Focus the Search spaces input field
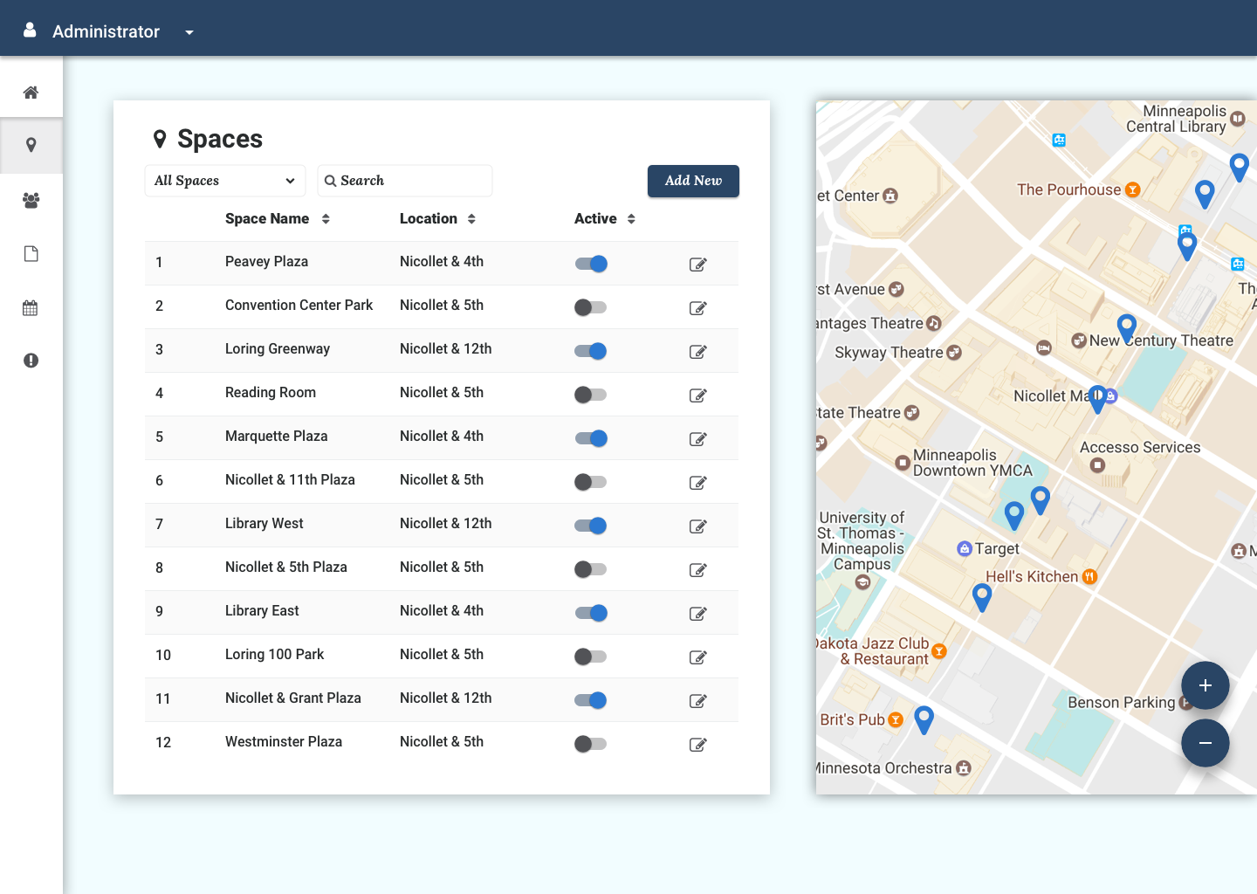This screenshot has height=894, width=1257. (x=405, y=181)
